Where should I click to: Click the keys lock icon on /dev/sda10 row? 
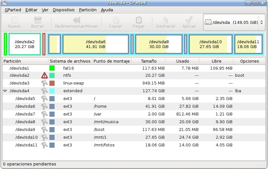[44, 137]
